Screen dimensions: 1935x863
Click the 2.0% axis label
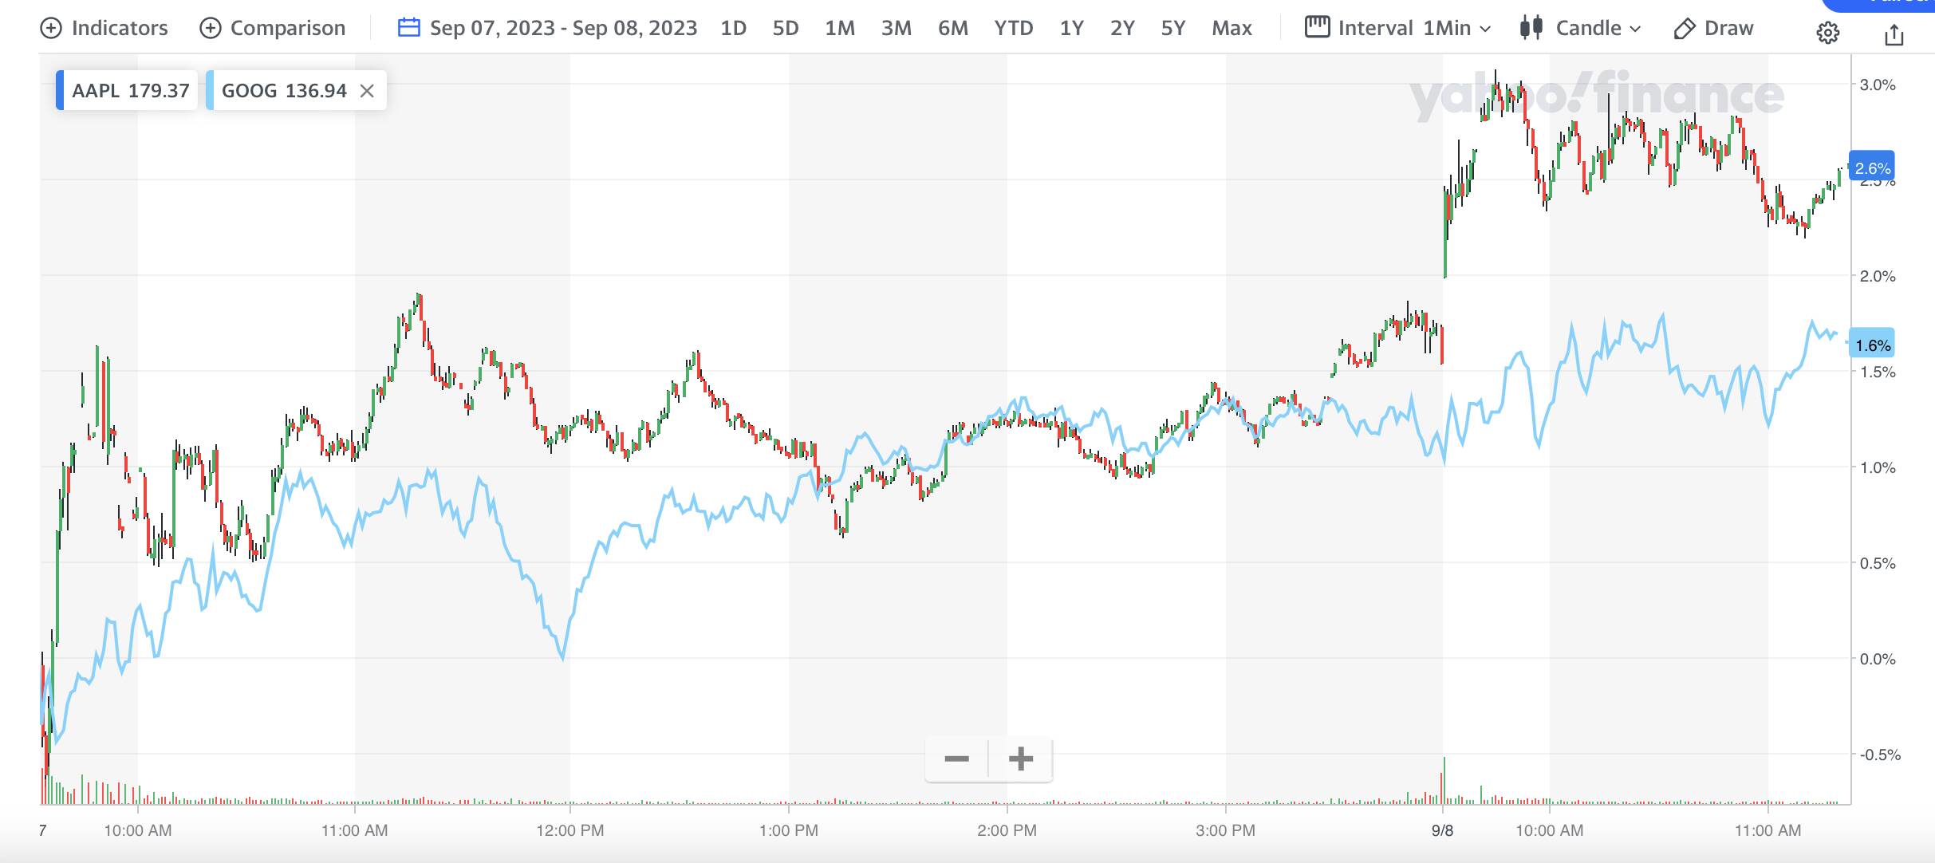click(1878, 276)
